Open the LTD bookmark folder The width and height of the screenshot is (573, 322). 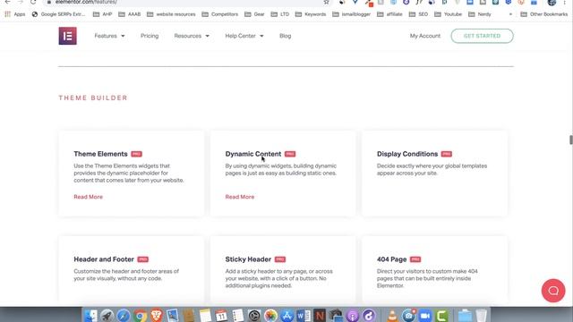280,14
